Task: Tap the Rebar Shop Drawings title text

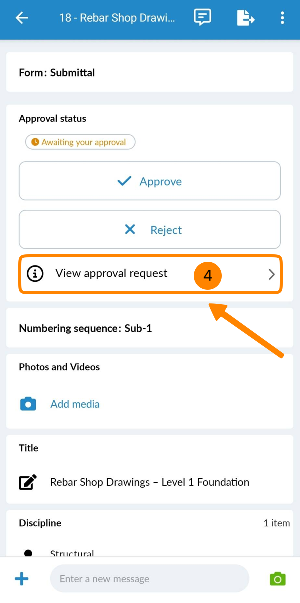Action: coord(150,482)
